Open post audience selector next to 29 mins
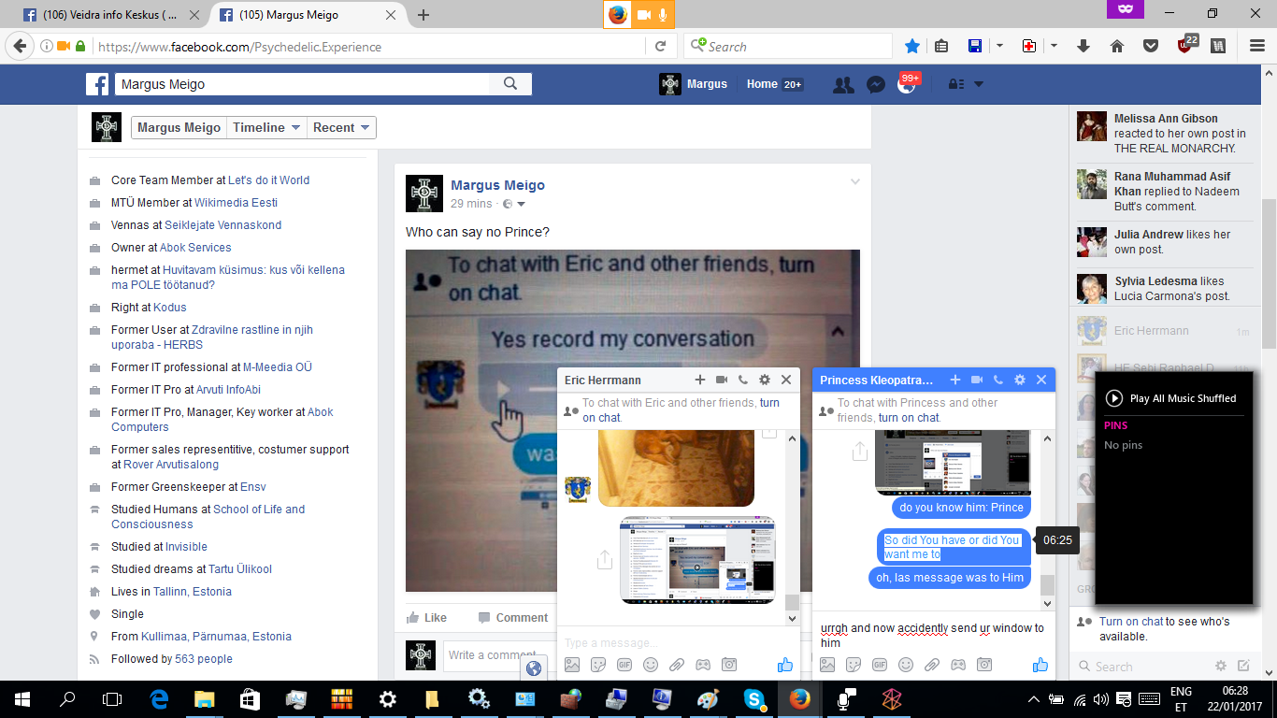 tap(515, 204)
